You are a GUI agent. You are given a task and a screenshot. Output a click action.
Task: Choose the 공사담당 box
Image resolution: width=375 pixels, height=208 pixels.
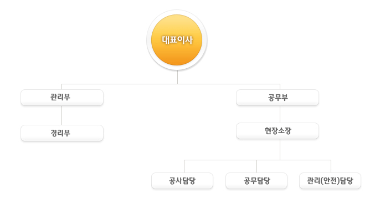click(x=182, y=181)
